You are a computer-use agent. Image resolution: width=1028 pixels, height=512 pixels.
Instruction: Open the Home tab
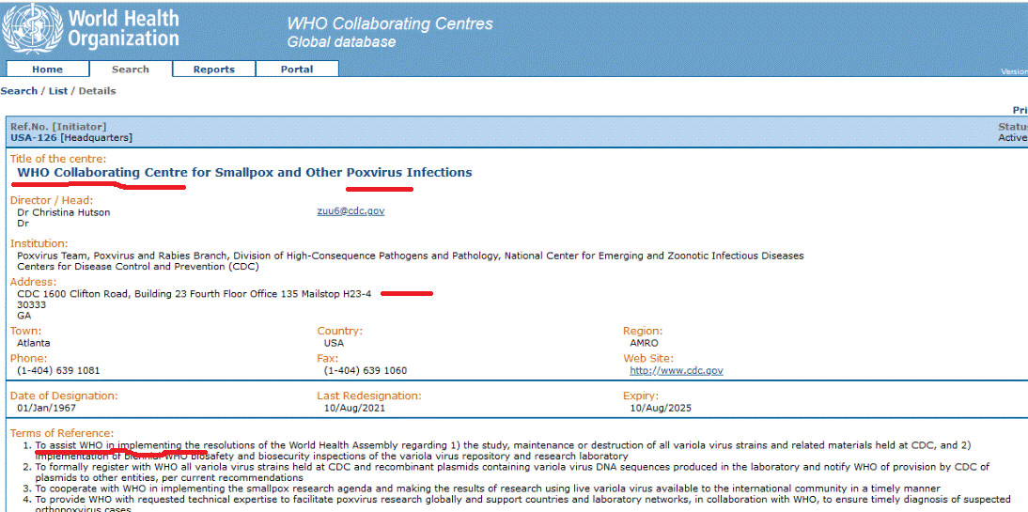pyautogui.click(x=47, y=70)
